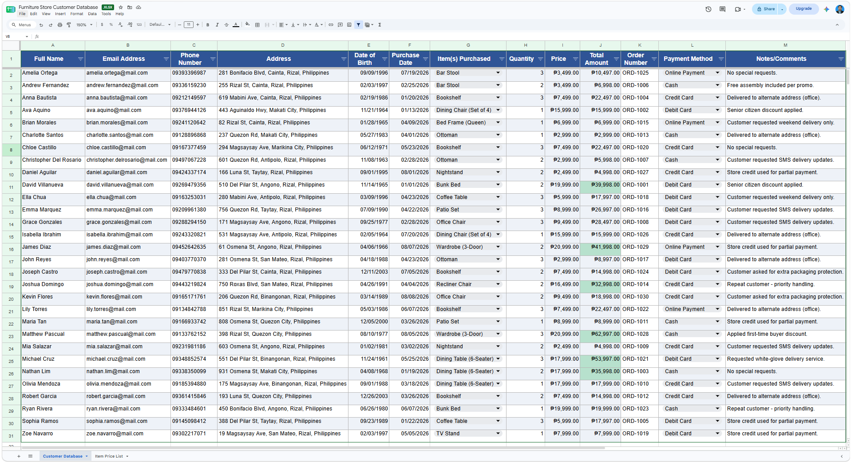Click the Upgrade button
851x462 pixels.
coord(804,9)
